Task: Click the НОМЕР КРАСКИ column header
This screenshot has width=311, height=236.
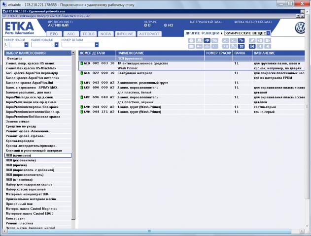Action: pos(218,53)
